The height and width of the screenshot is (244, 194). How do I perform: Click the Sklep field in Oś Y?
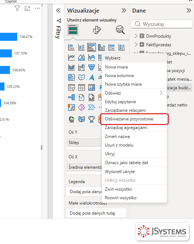coord(84,143)
